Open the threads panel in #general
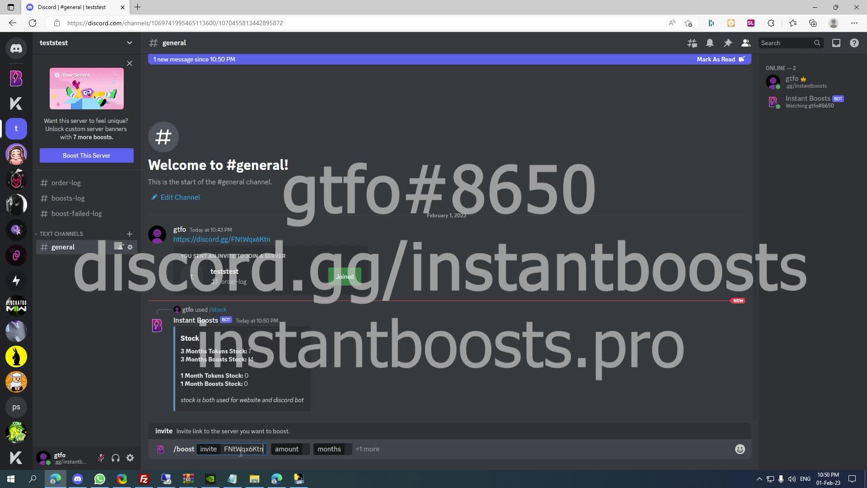 tap(692, 42)
